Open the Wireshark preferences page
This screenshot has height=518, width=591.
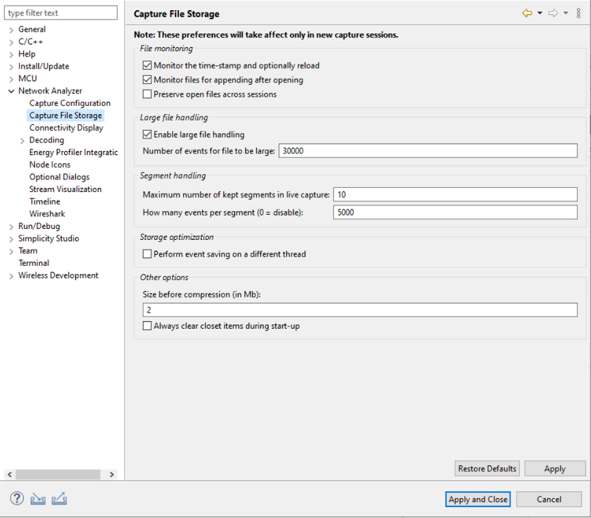(x=47, y=213)
